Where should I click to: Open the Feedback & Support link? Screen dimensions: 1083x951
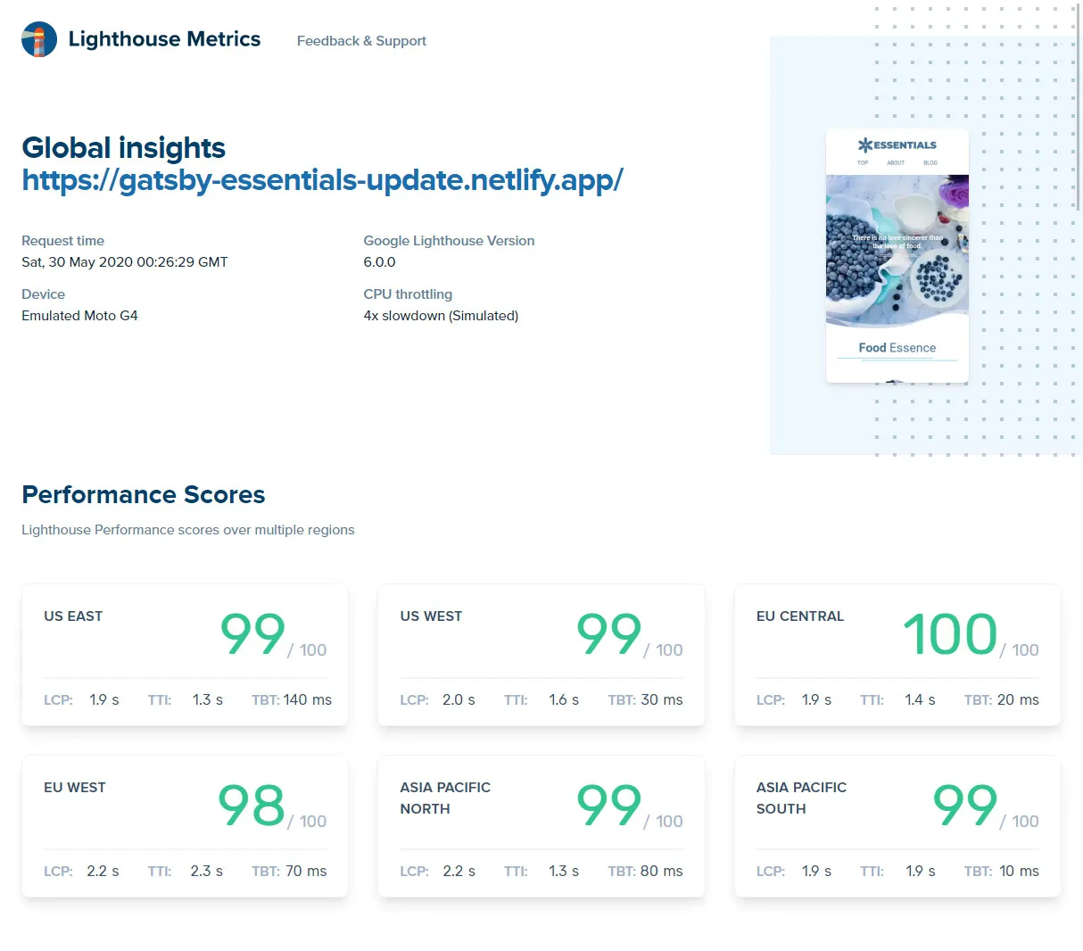click(361, 41)
